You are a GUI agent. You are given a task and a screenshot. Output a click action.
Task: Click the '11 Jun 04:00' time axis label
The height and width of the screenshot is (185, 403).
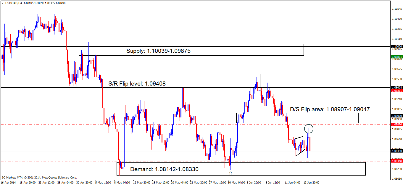(x=293, y=183)
